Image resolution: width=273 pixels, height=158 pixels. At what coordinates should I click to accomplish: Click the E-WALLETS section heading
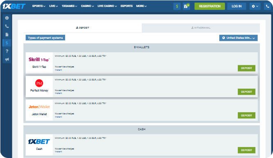coord(141,47)
